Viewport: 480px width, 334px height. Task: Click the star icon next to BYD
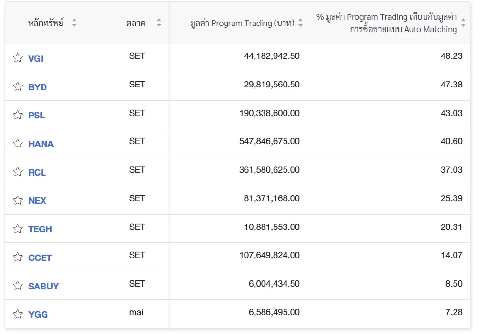(18, 86)
